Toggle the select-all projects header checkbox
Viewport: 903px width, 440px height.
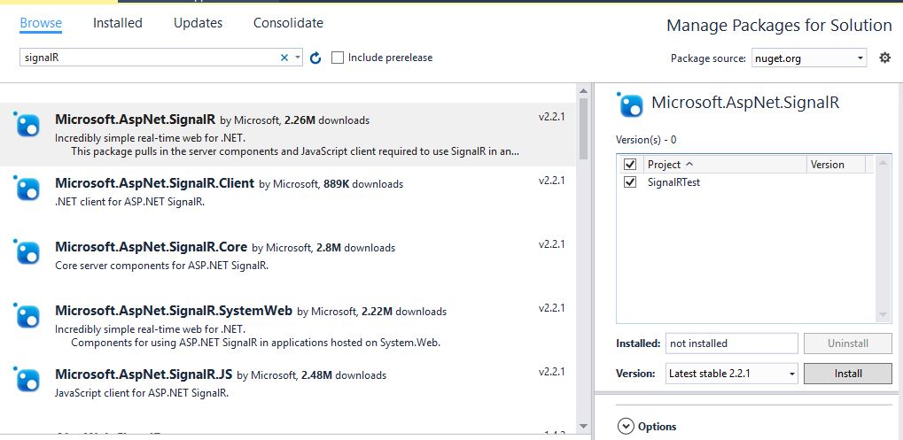click(630, 165)
